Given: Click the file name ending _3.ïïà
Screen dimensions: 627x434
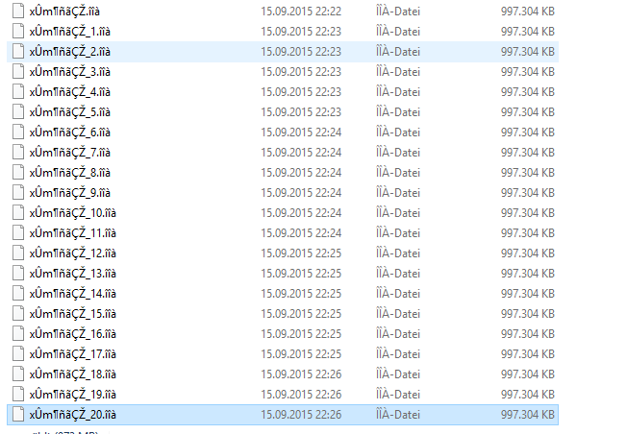Looking at the screenshot, I should point(69,72).
